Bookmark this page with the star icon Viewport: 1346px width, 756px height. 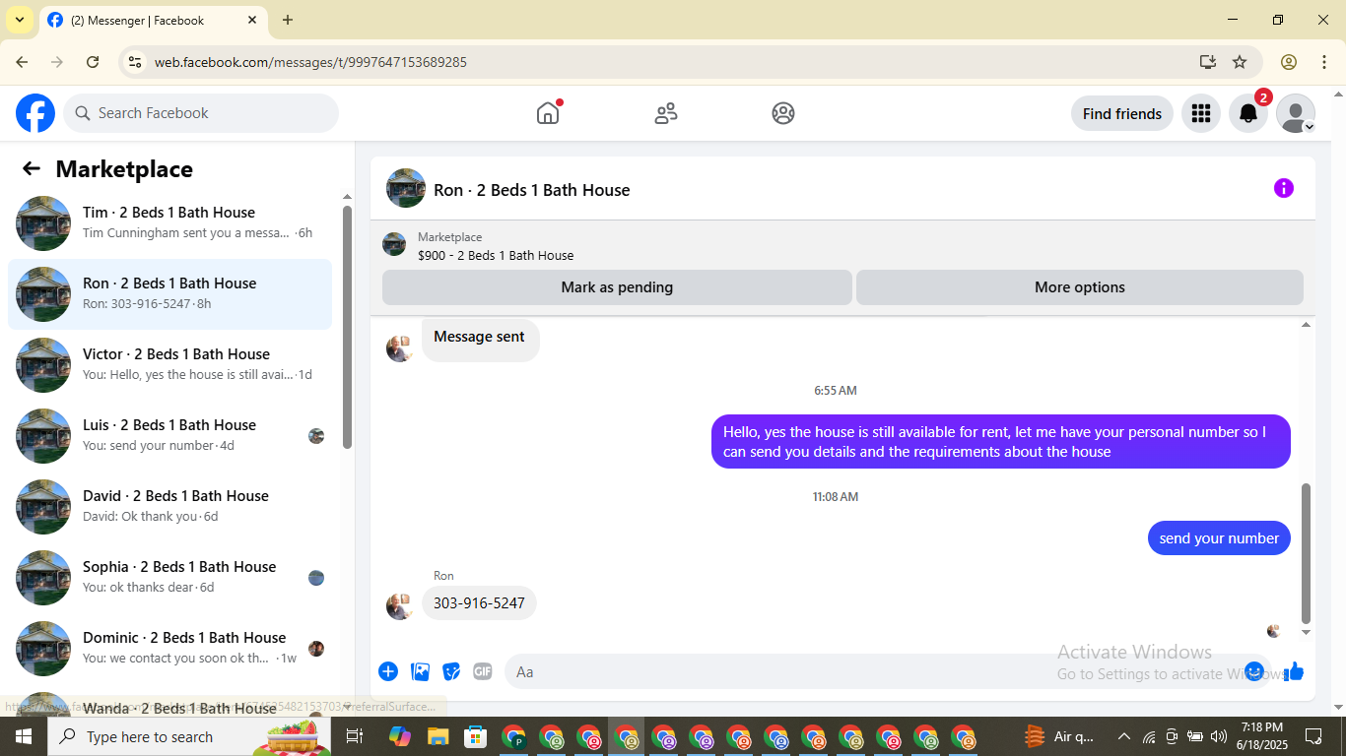1240,62
